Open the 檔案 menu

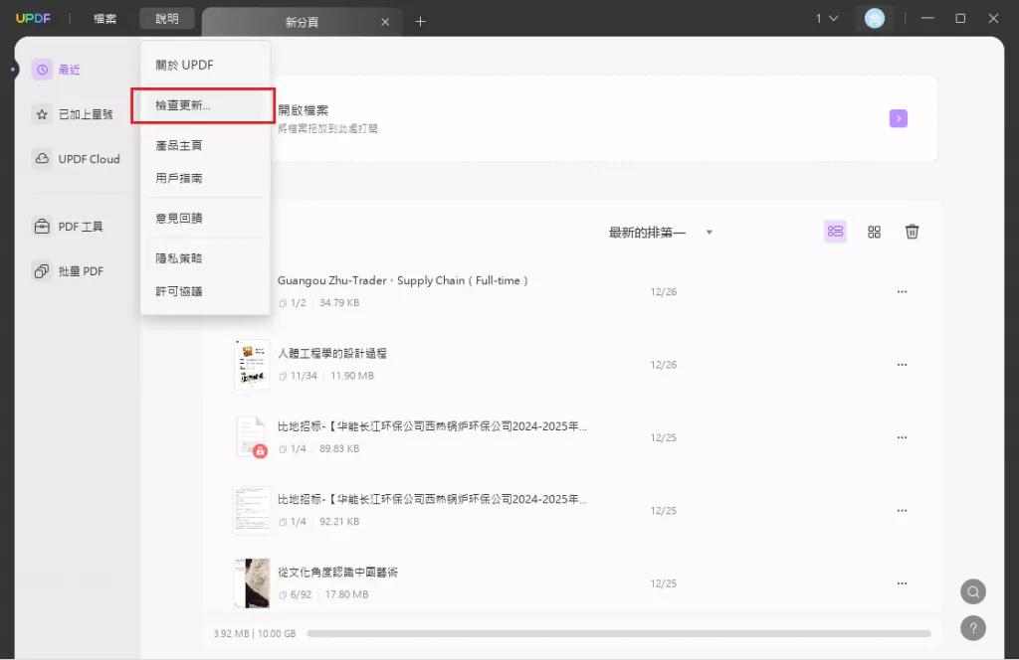click(104, 19)
